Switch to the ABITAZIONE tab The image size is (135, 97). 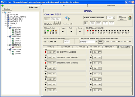tap(111, 6)
